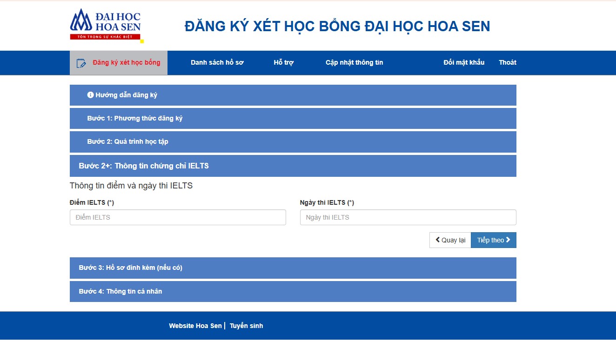This screenshot has height=342, width=616.
Task: Click the info icon on Hướng dẫn đăng ký
Action: coord(90,94)
